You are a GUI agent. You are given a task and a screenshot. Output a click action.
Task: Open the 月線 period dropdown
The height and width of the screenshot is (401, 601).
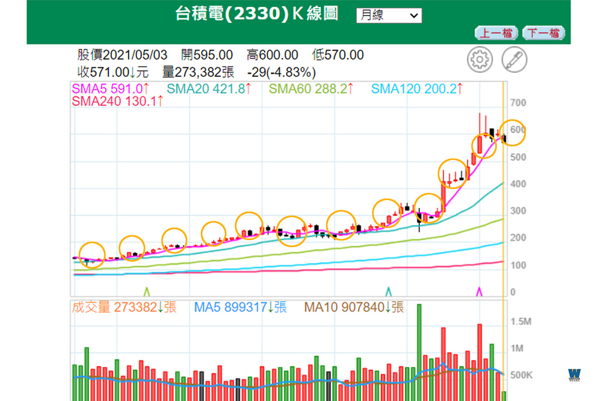click(389, 15)
